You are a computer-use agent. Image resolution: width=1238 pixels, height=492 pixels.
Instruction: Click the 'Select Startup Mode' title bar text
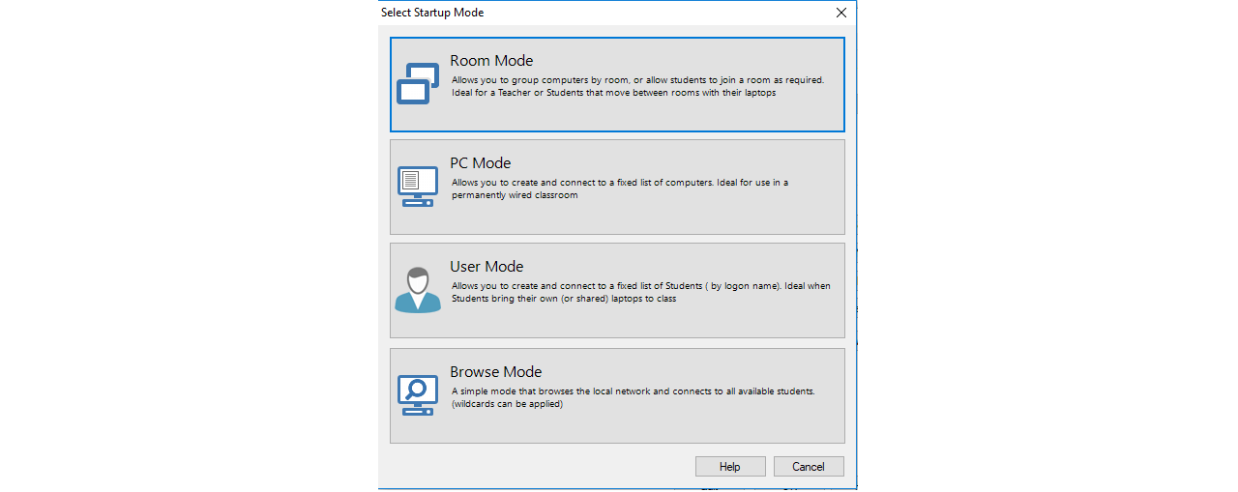[x=432, y=13]
